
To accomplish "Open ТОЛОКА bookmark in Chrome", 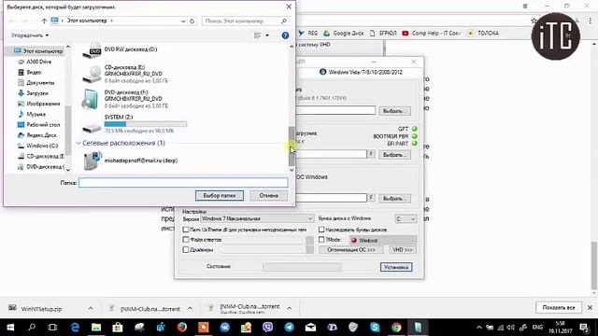I will 483,34.
